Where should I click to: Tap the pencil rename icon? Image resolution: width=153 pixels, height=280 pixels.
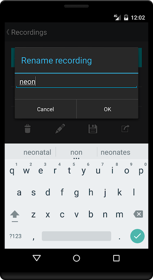click(60, 128)
